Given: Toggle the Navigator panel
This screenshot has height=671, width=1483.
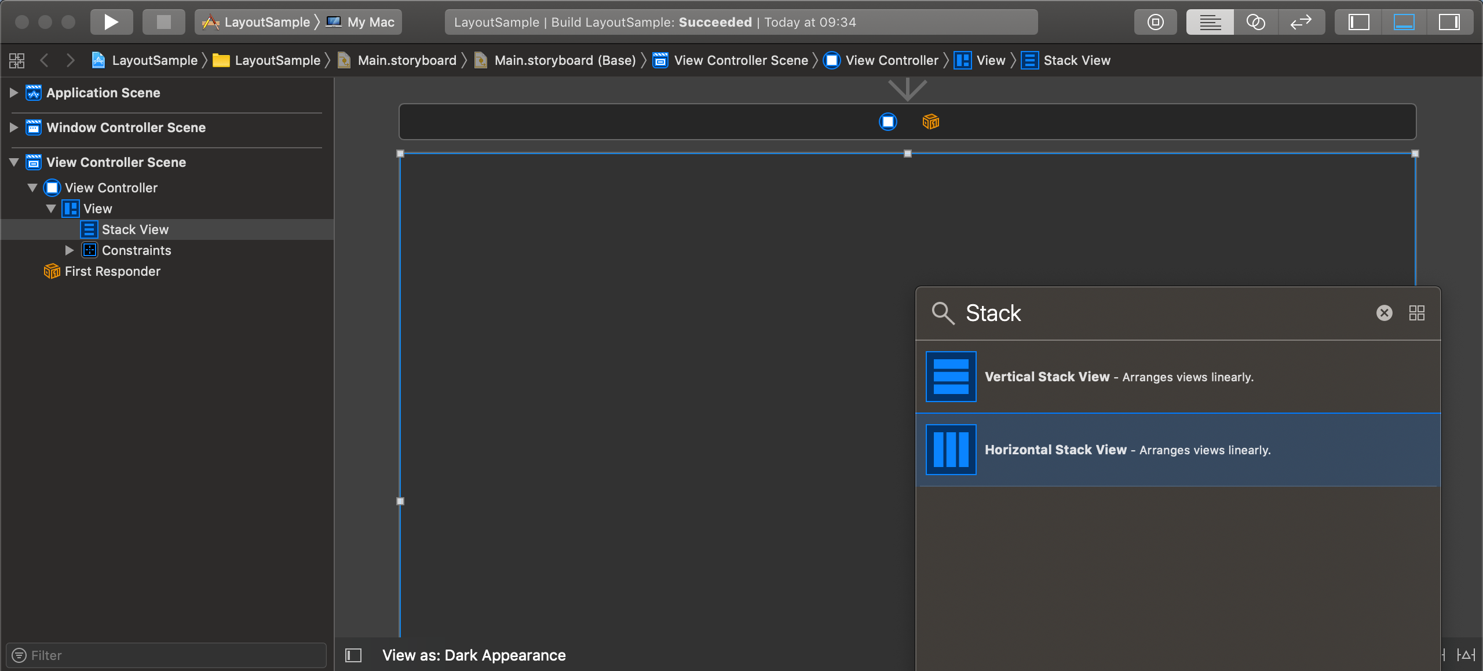Looking at the screenshot, I should point(1358,22).
